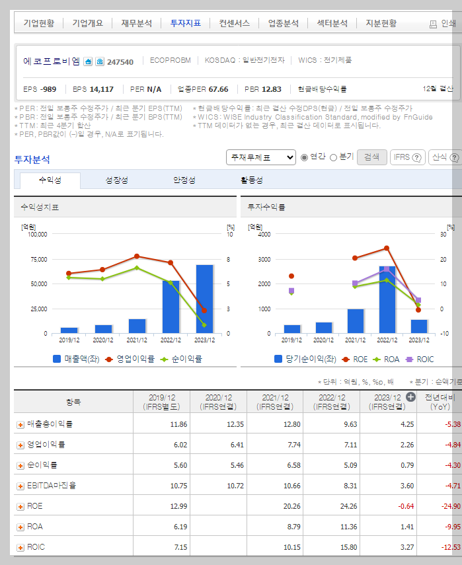Toggle the ROIC legend marker

(409, 359)
